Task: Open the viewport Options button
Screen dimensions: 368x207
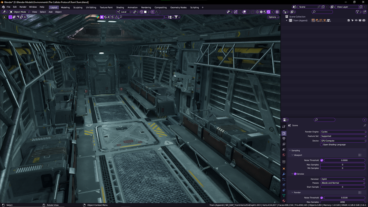Action: (274, 17)
